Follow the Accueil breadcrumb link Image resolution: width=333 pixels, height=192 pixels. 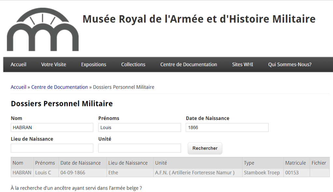pyautogui.click(x=18, y=87)
